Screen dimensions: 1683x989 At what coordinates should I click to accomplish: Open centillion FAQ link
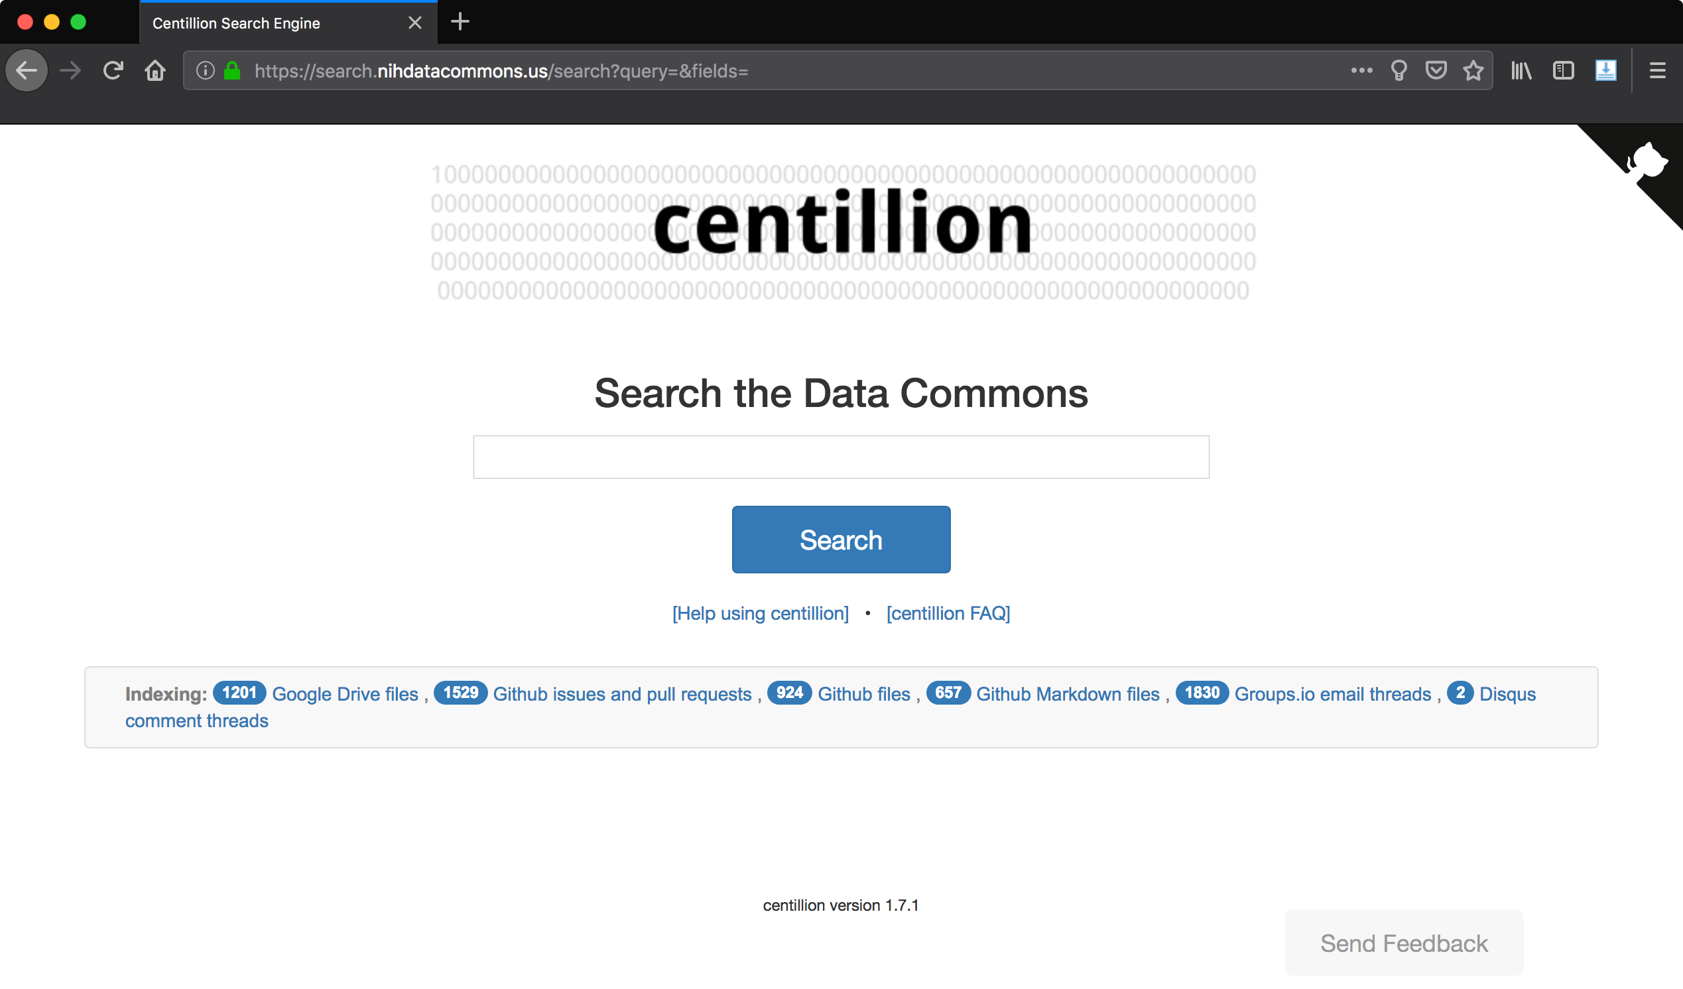click(947, 612)
